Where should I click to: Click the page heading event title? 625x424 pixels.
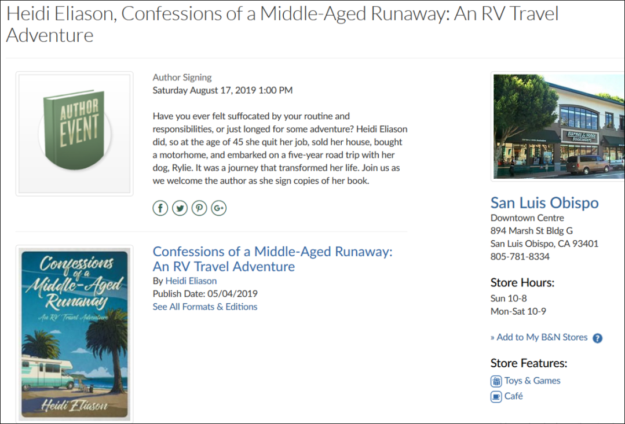(x=282, y=24)
